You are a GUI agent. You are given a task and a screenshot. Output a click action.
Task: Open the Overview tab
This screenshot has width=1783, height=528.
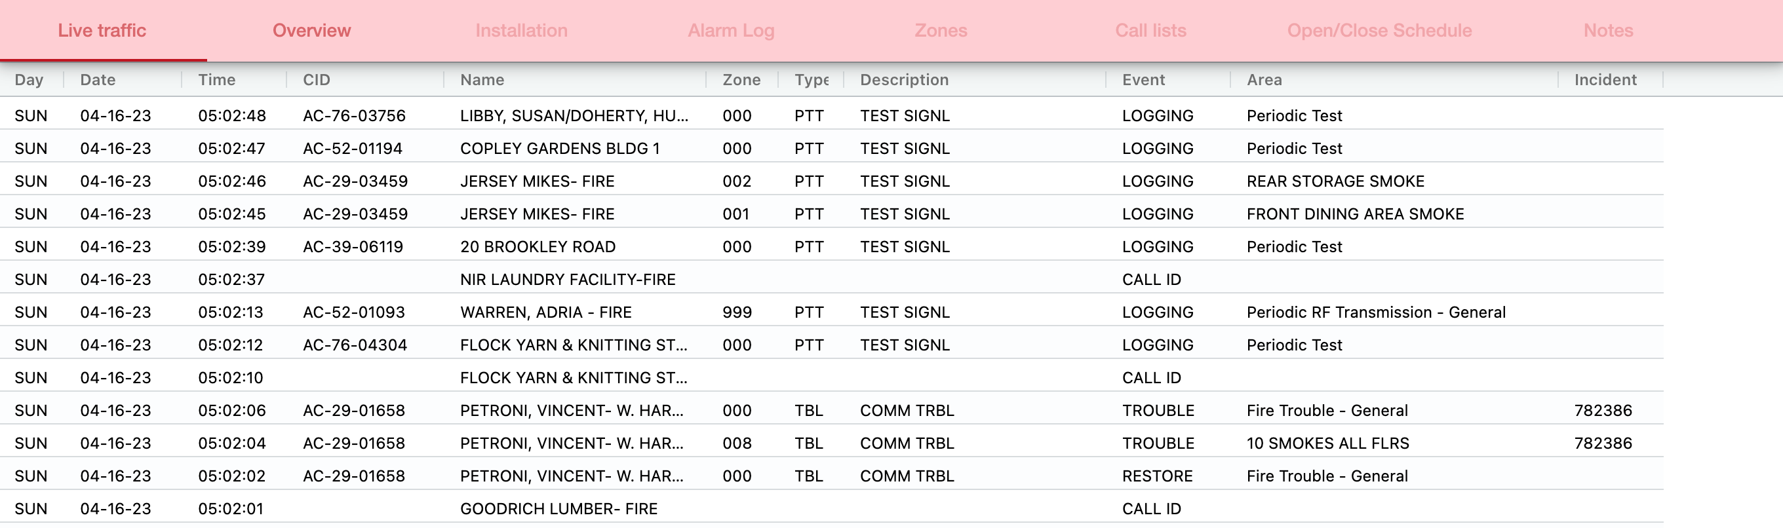click(x=311, y=30)
